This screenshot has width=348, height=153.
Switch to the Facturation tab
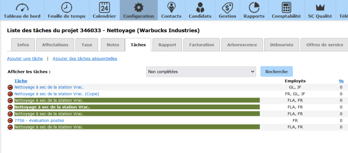pyautogui.click(x=202, y=45)
